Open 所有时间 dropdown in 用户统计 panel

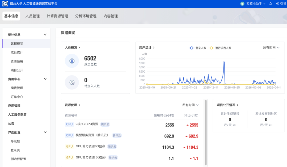click(x=271, y=48)
